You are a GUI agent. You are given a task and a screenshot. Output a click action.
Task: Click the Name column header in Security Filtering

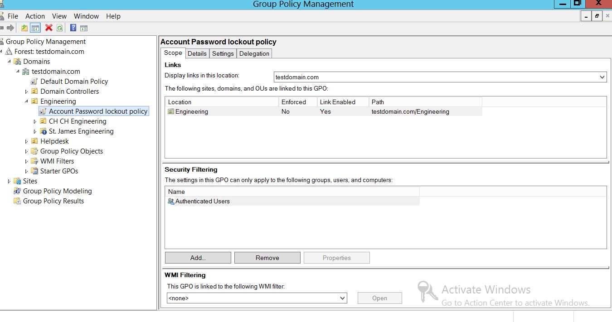tap(292, 192)
